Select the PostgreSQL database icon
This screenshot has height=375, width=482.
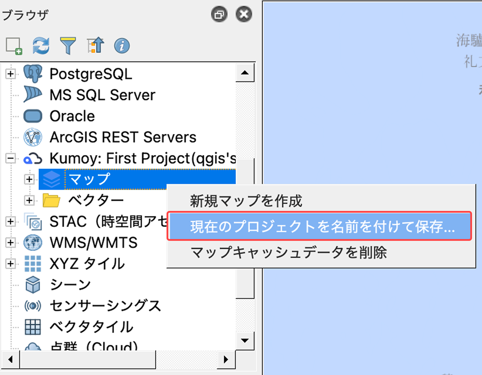click(x=33, y=74)
